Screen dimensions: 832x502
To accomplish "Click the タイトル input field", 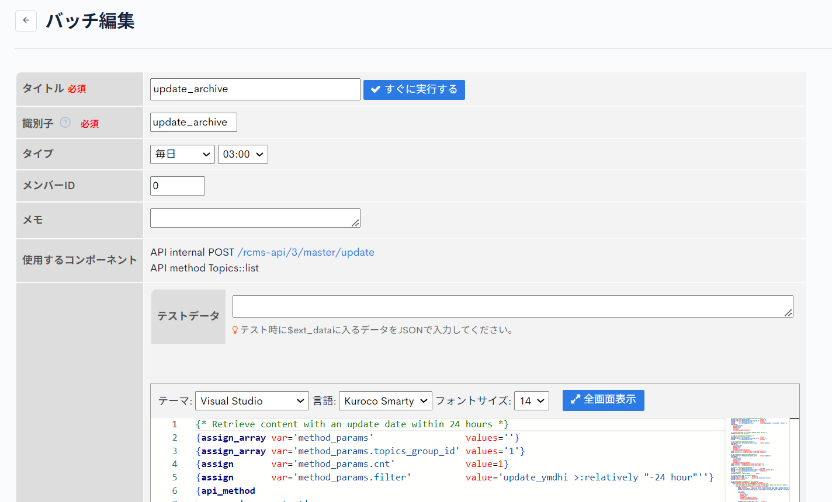I will click(255, 89).
